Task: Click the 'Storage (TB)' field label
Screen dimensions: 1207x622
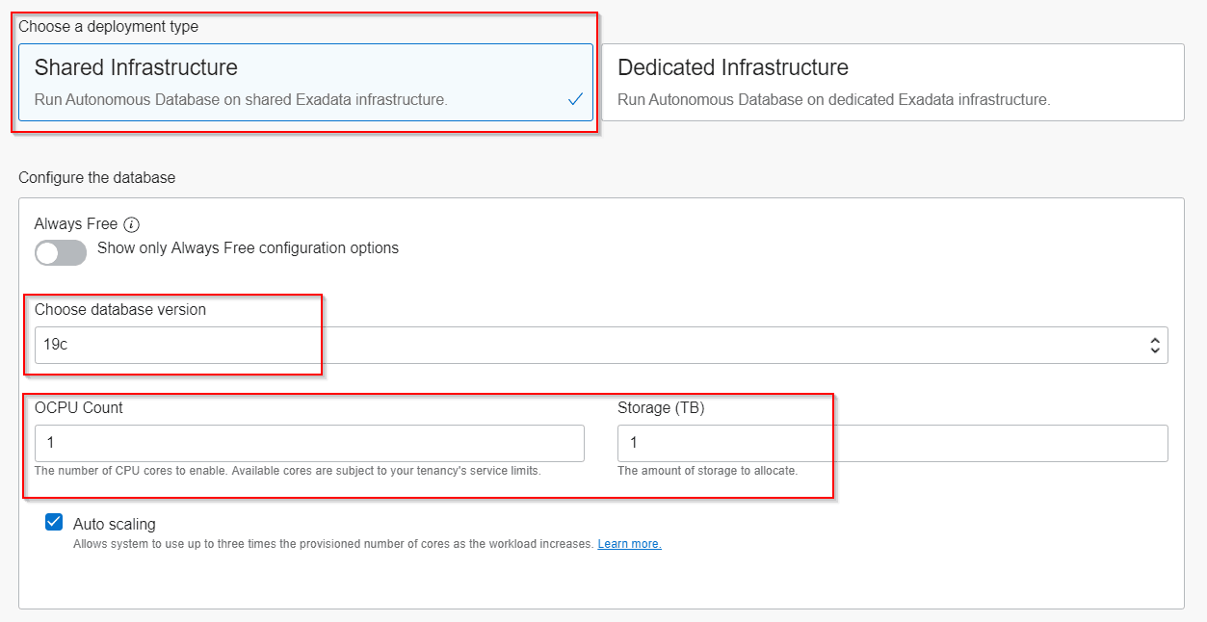Action: (x=661, y=407)
